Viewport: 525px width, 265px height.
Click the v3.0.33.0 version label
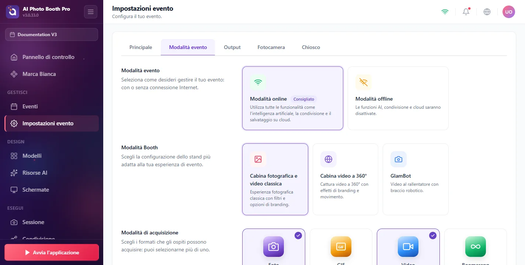pyautogui.click(x=31, y=15)
